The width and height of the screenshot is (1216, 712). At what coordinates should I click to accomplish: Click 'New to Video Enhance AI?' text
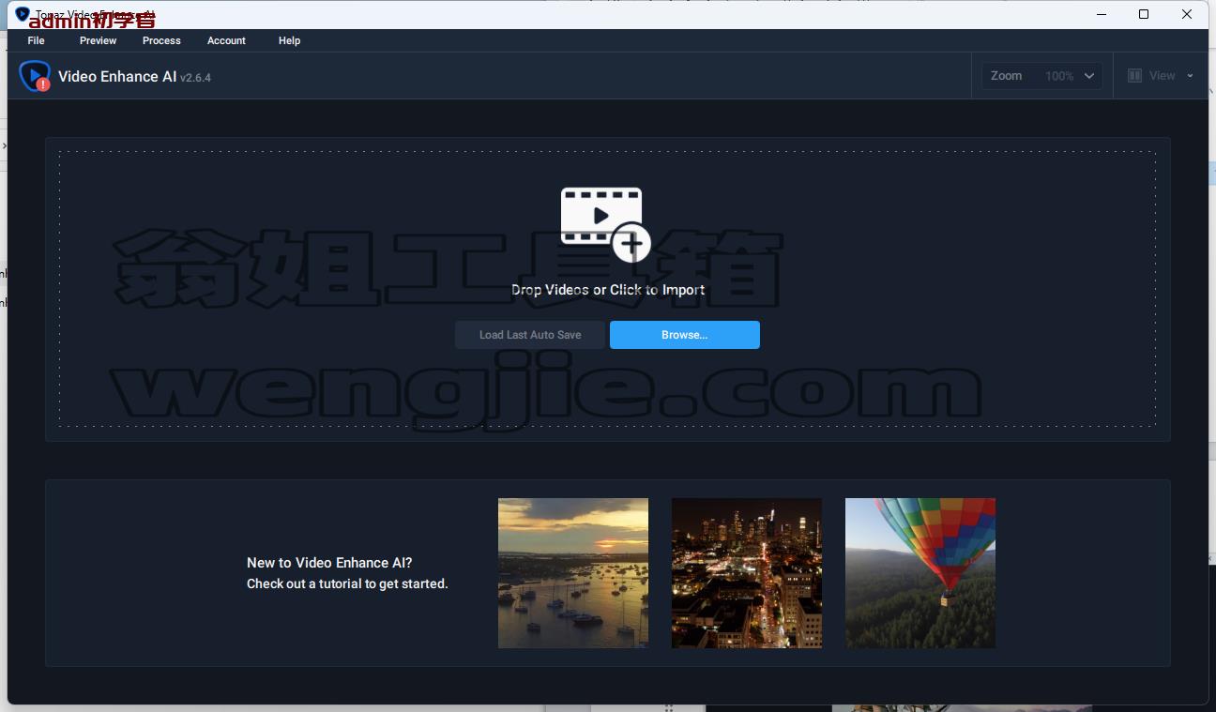329,563
